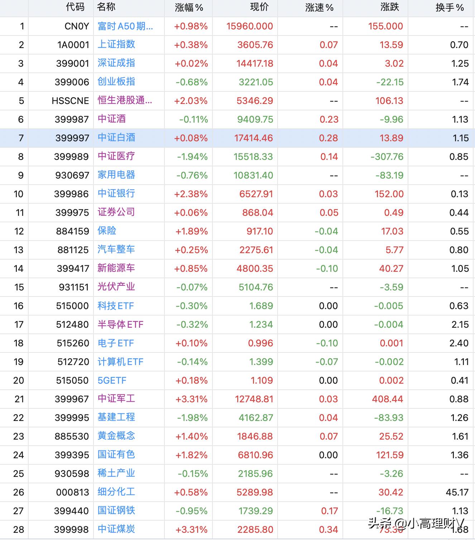Select the 中证酒 name
475x540 pixels.
[112, 119]
